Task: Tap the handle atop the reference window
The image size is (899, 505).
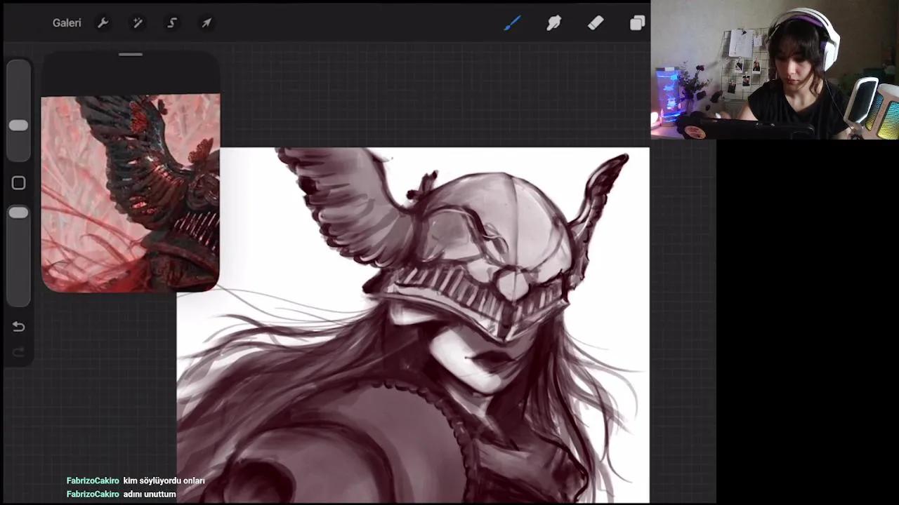Action: (130, 55)
